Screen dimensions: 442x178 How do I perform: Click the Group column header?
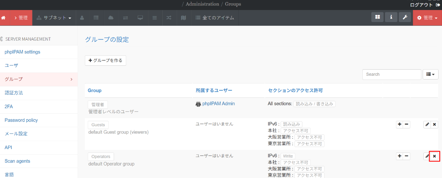pyautogui.click(x=95, y=91)
